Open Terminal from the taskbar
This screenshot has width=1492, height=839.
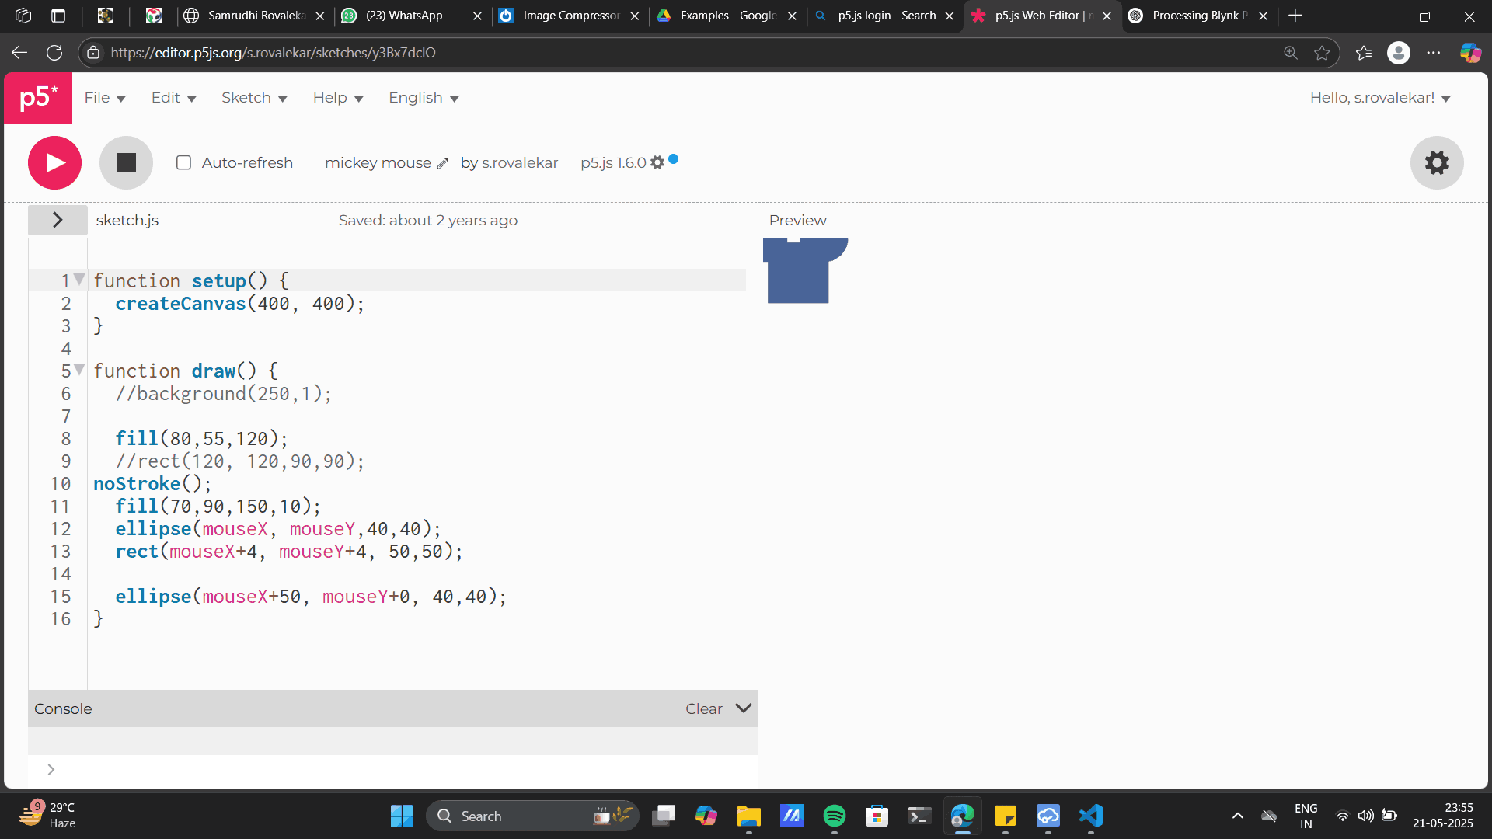[x=919, y=816]
